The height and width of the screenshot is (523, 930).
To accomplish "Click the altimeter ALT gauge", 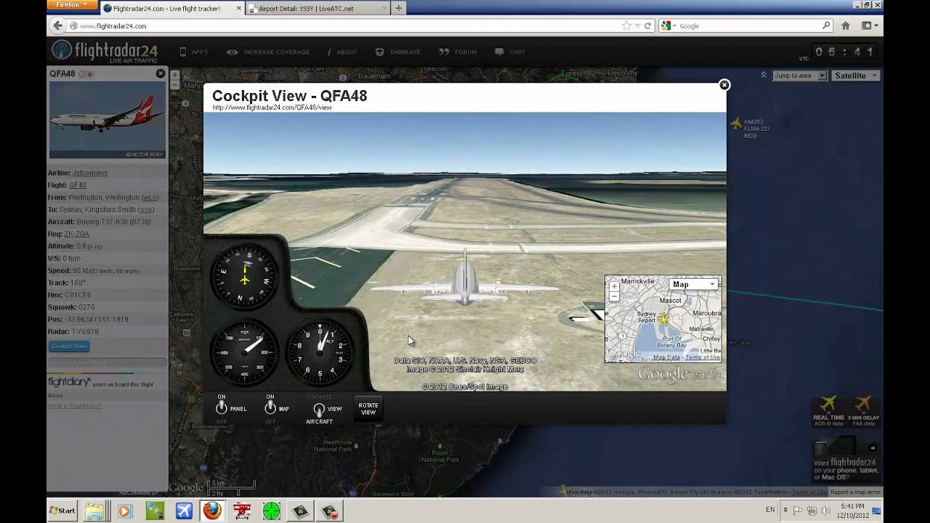I will pos(320,351).
